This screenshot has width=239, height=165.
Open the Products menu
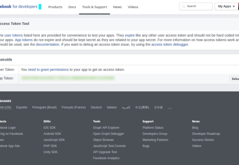click(x=55, y=7)
